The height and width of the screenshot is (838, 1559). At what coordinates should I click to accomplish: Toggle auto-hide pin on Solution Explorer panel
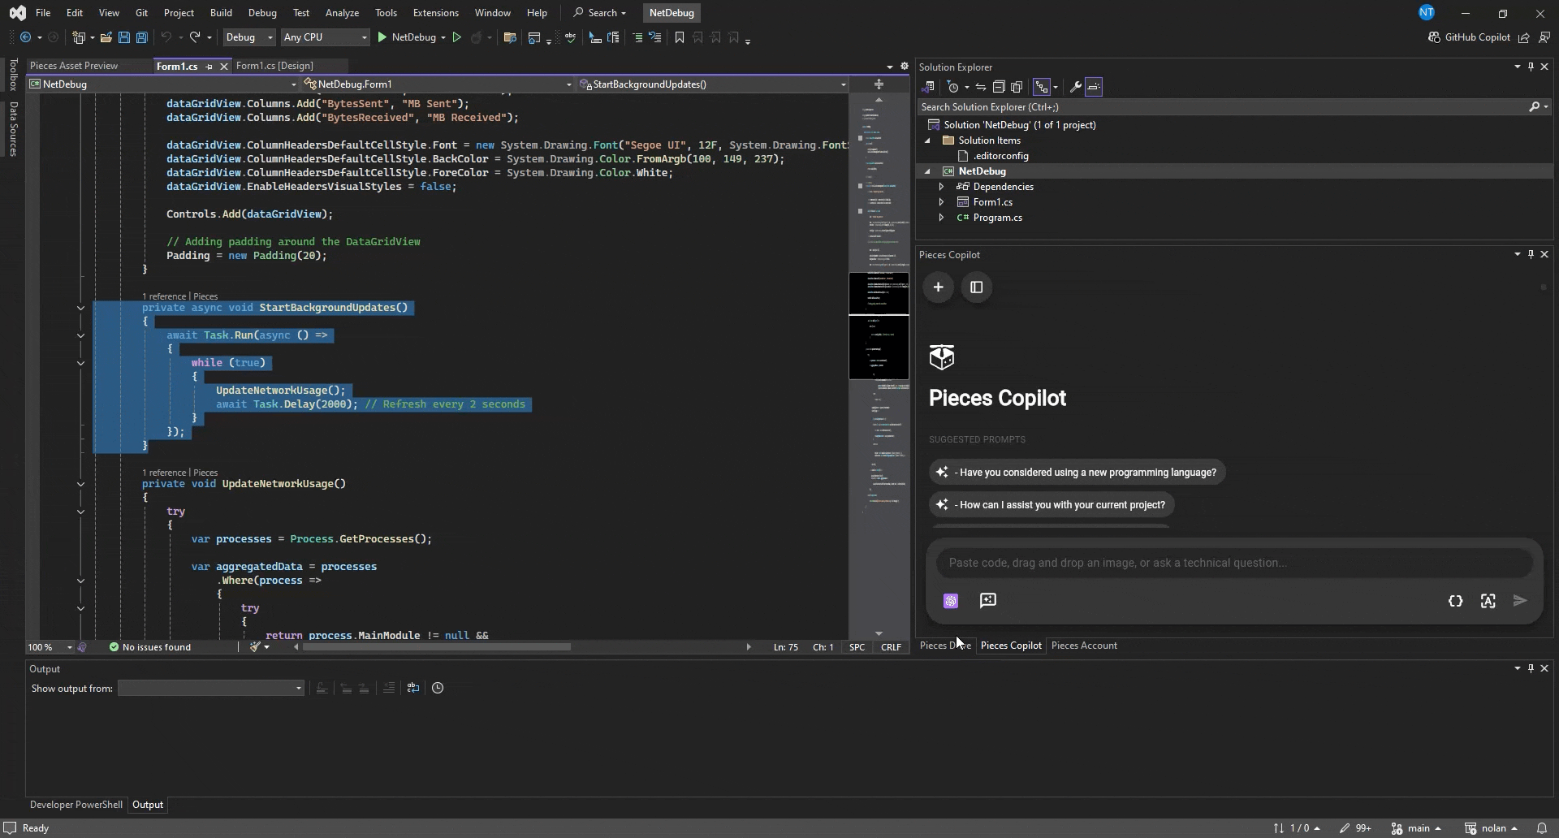tap(1531, 67)
